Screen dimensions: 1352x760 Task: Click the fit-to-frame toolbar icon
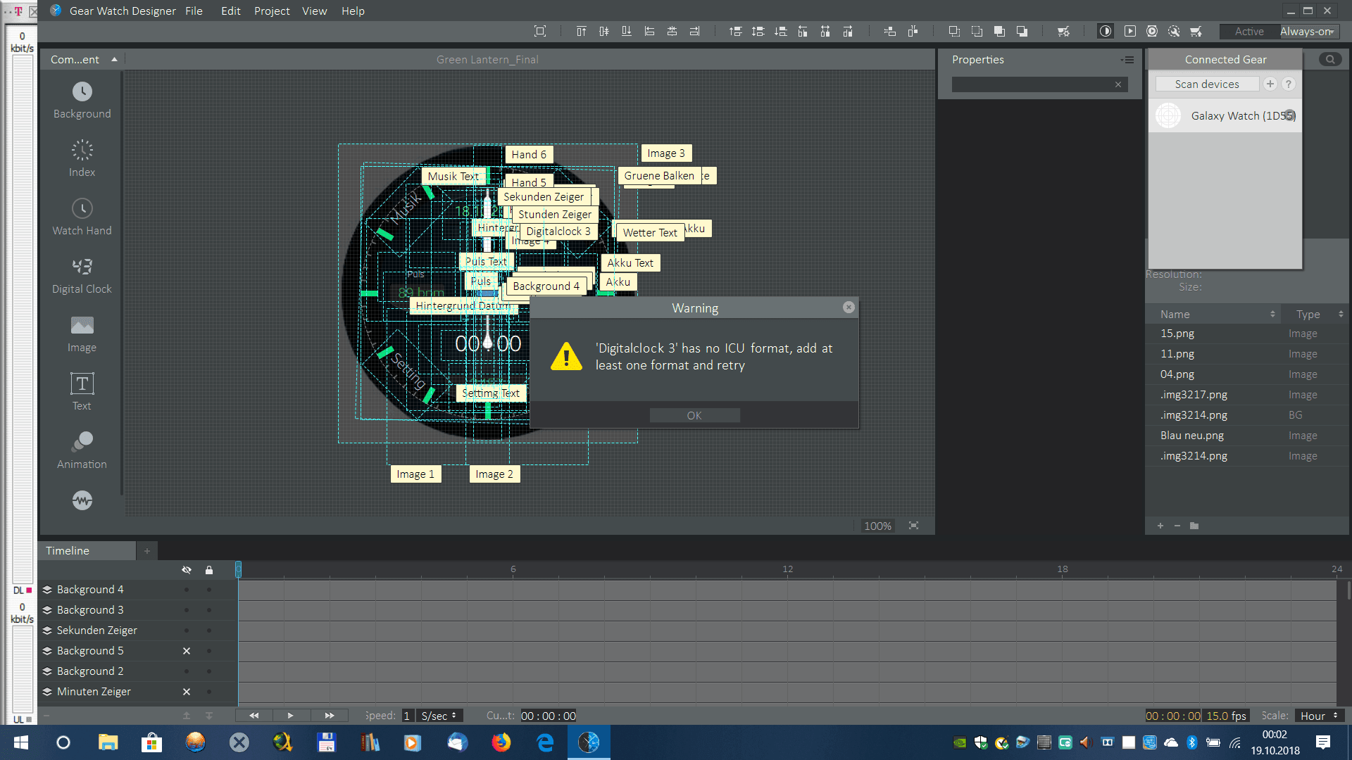pos(540,31)
